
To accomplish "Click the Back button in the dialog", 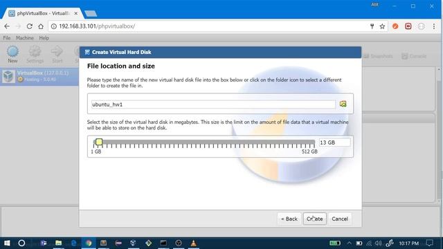I will click(289, 219).
